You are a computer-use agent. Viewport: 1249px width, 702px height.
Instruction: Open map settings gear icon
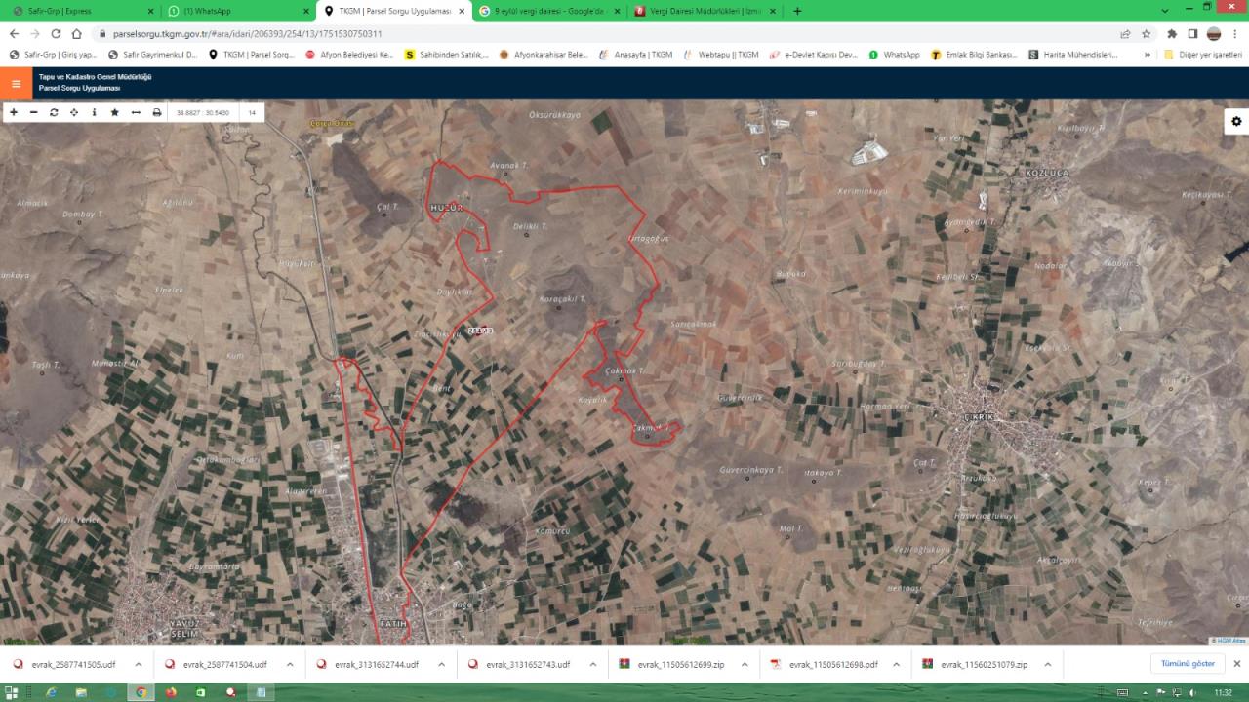(x=1236, y=121)
